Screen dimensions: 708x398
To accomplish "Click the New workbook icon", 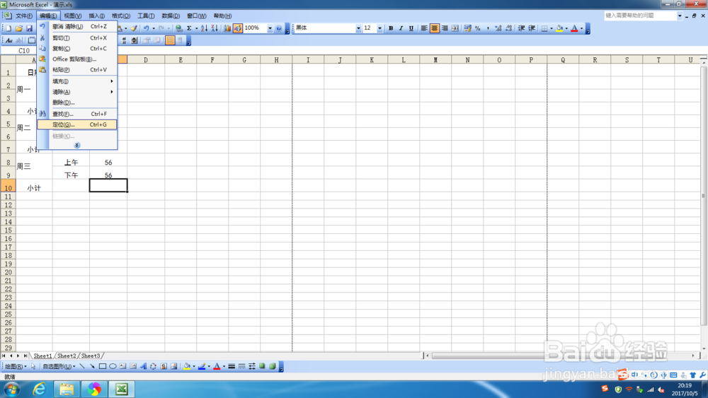I will click(8, 28).
